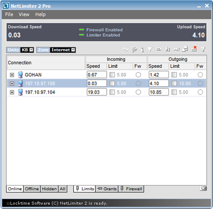This screenshot has width=213, height=209.
Task: Click the Firewall button at bottom
Action: coord(131,189)
